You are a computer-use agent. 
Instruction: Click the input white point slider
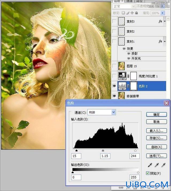click(x=135, y=150)
